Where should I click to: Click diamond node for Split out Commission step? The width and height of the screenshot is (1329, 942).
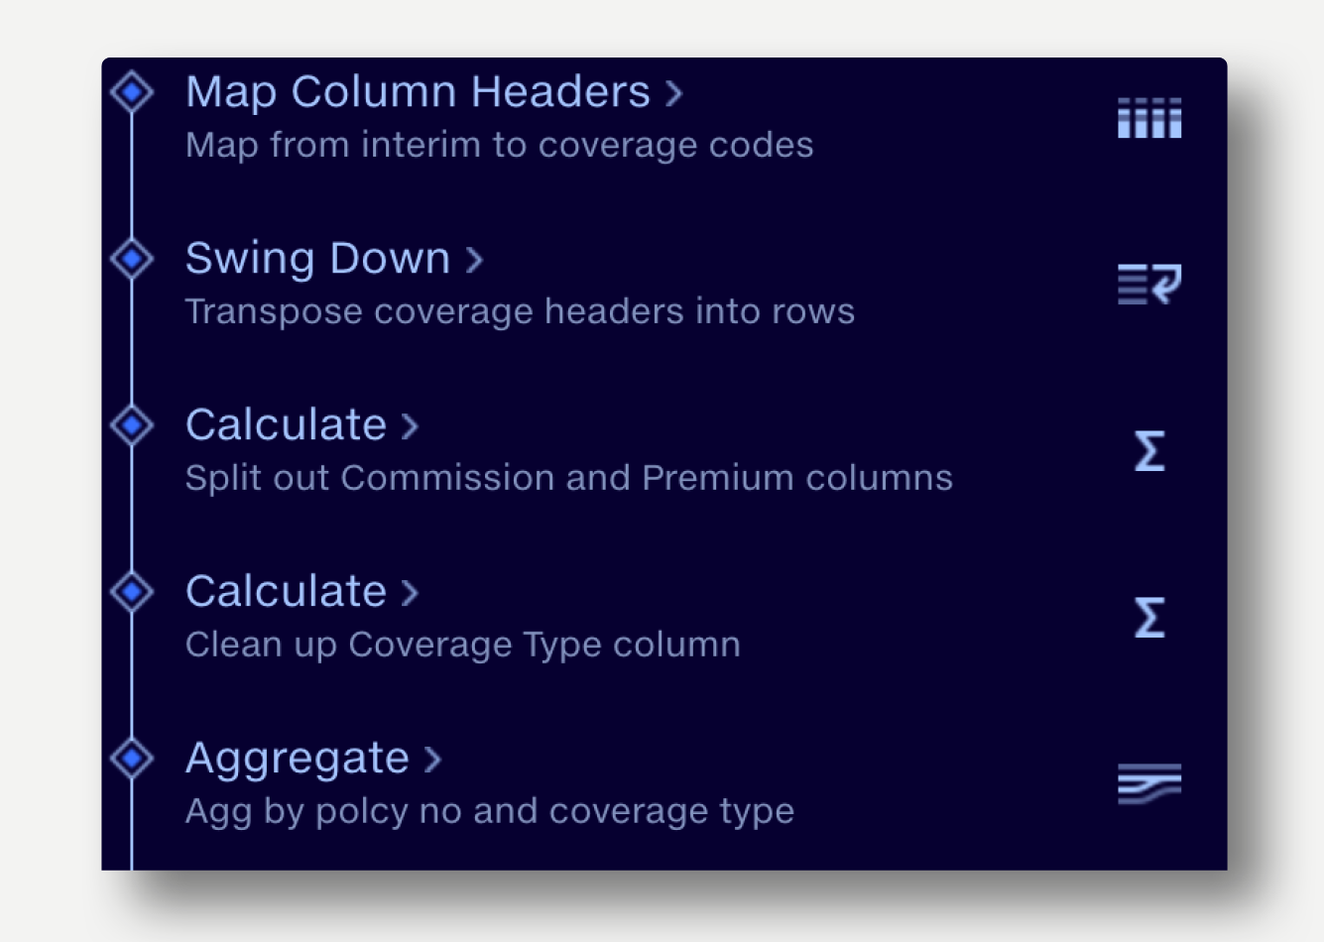[x=132, y=425]
